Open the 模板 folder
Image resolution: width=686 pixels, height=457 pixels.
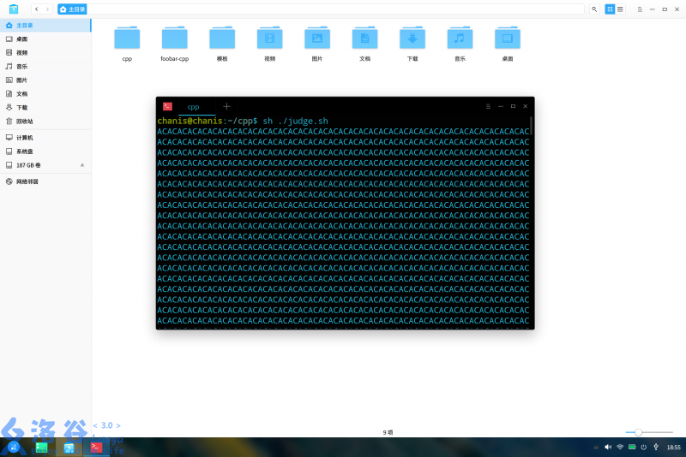point(222,39)
